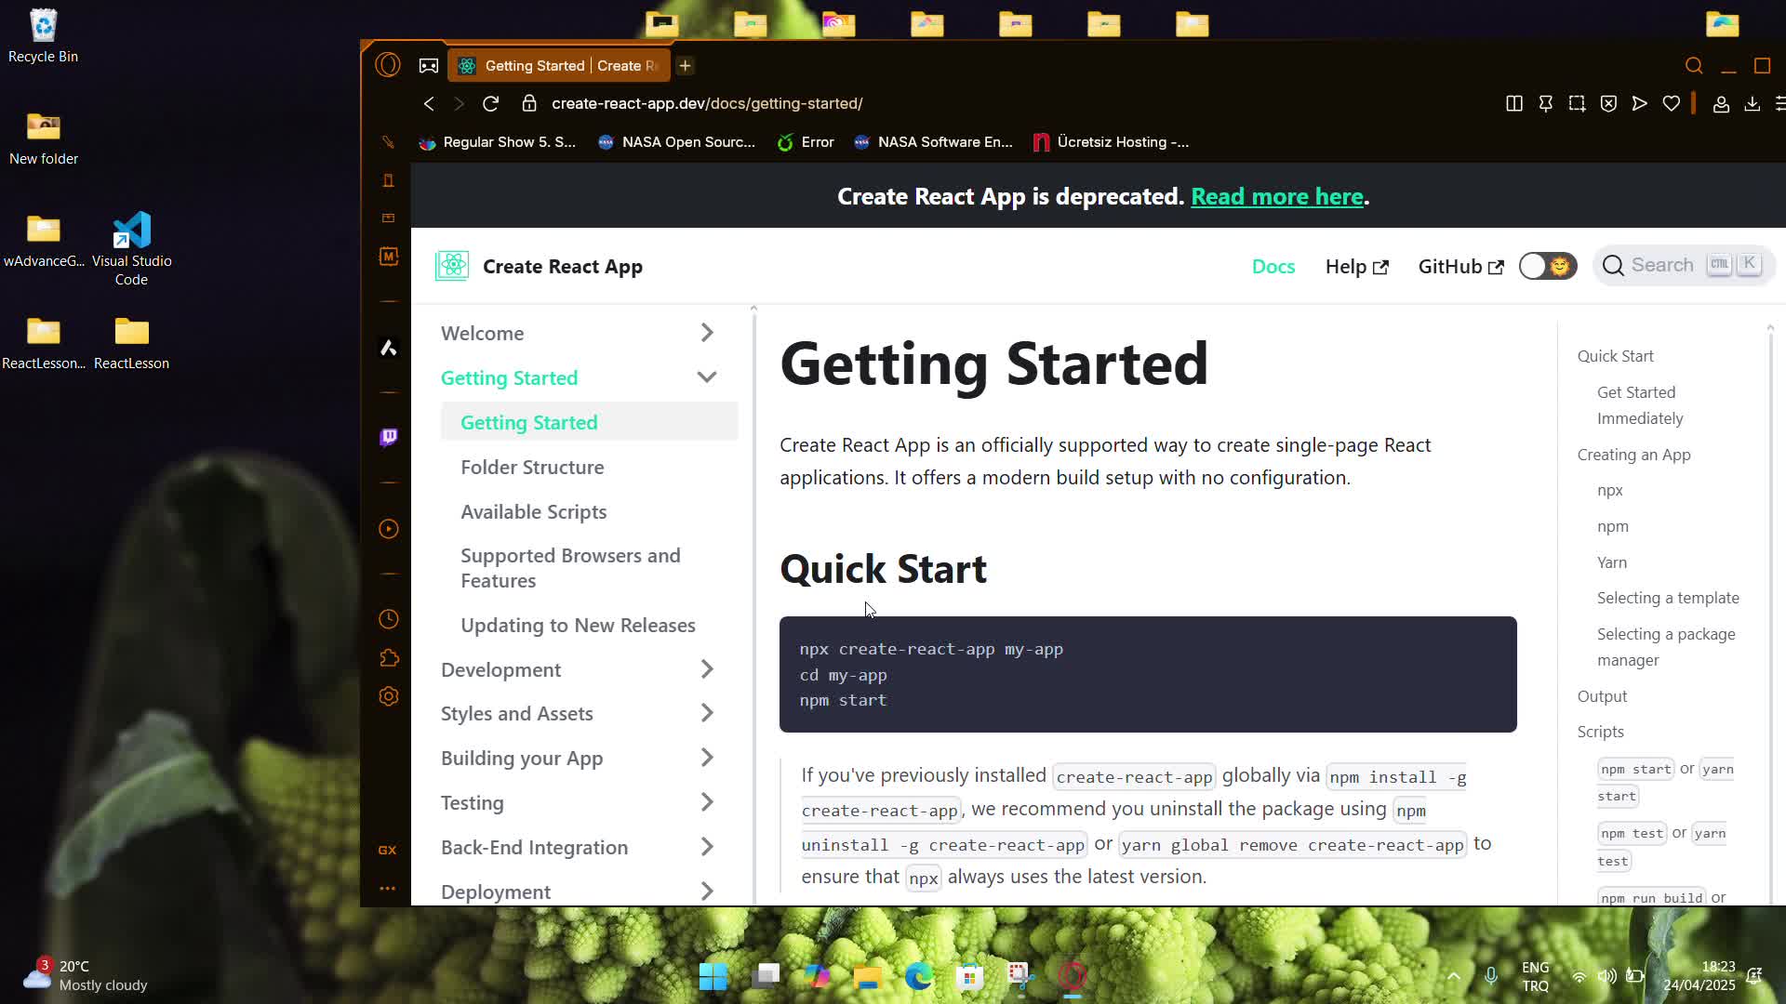This screenshot has height=1004, width=1786.
Task: Switch to the Getting Started browser tab
Action: 559,66
